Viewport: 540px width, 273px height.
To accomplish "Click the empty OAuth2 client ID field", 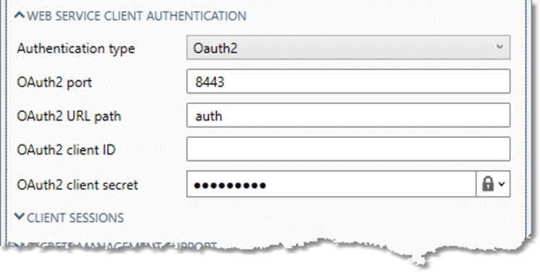I will click(x=348, y=149).
